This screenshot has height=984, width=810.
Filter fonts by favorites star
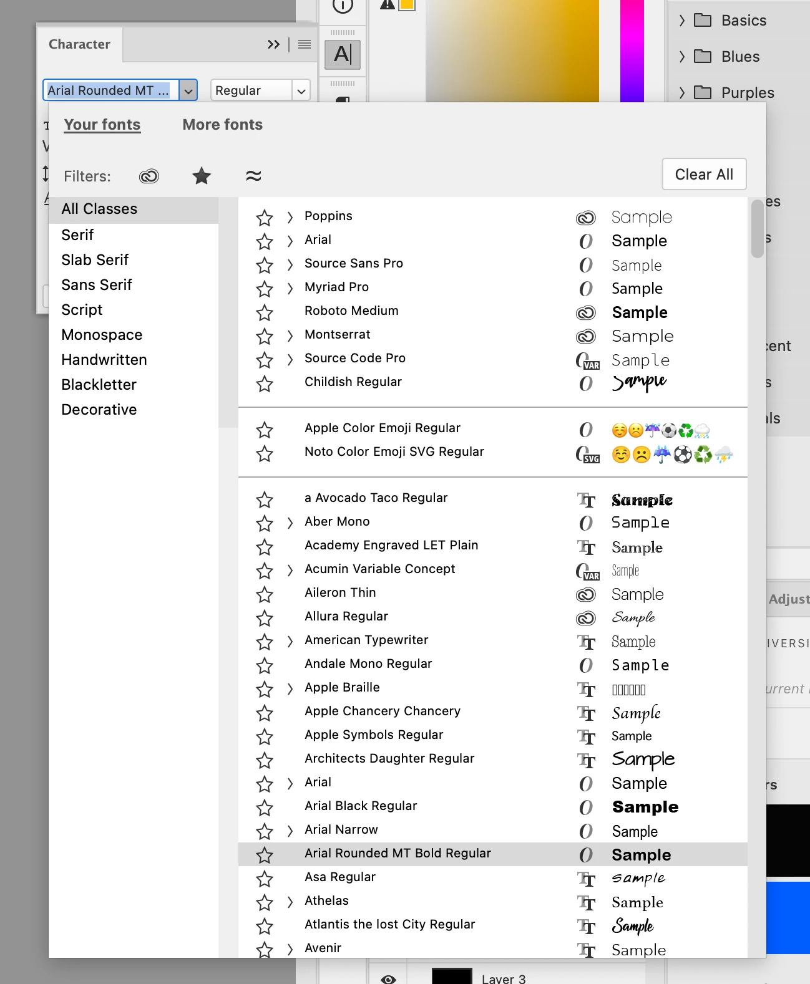(202, 176)
